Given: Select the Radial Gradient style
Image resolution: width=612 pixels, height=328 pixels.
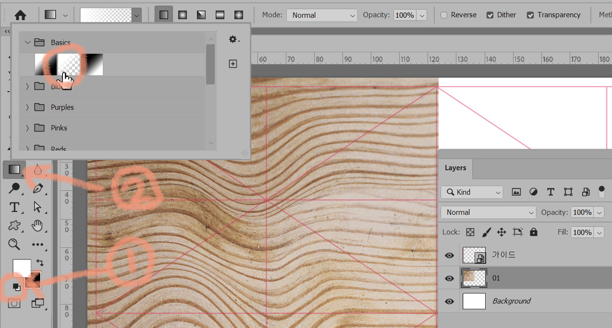Looking at the screenshot, I should pyautogui.click(x=183, y=15).
